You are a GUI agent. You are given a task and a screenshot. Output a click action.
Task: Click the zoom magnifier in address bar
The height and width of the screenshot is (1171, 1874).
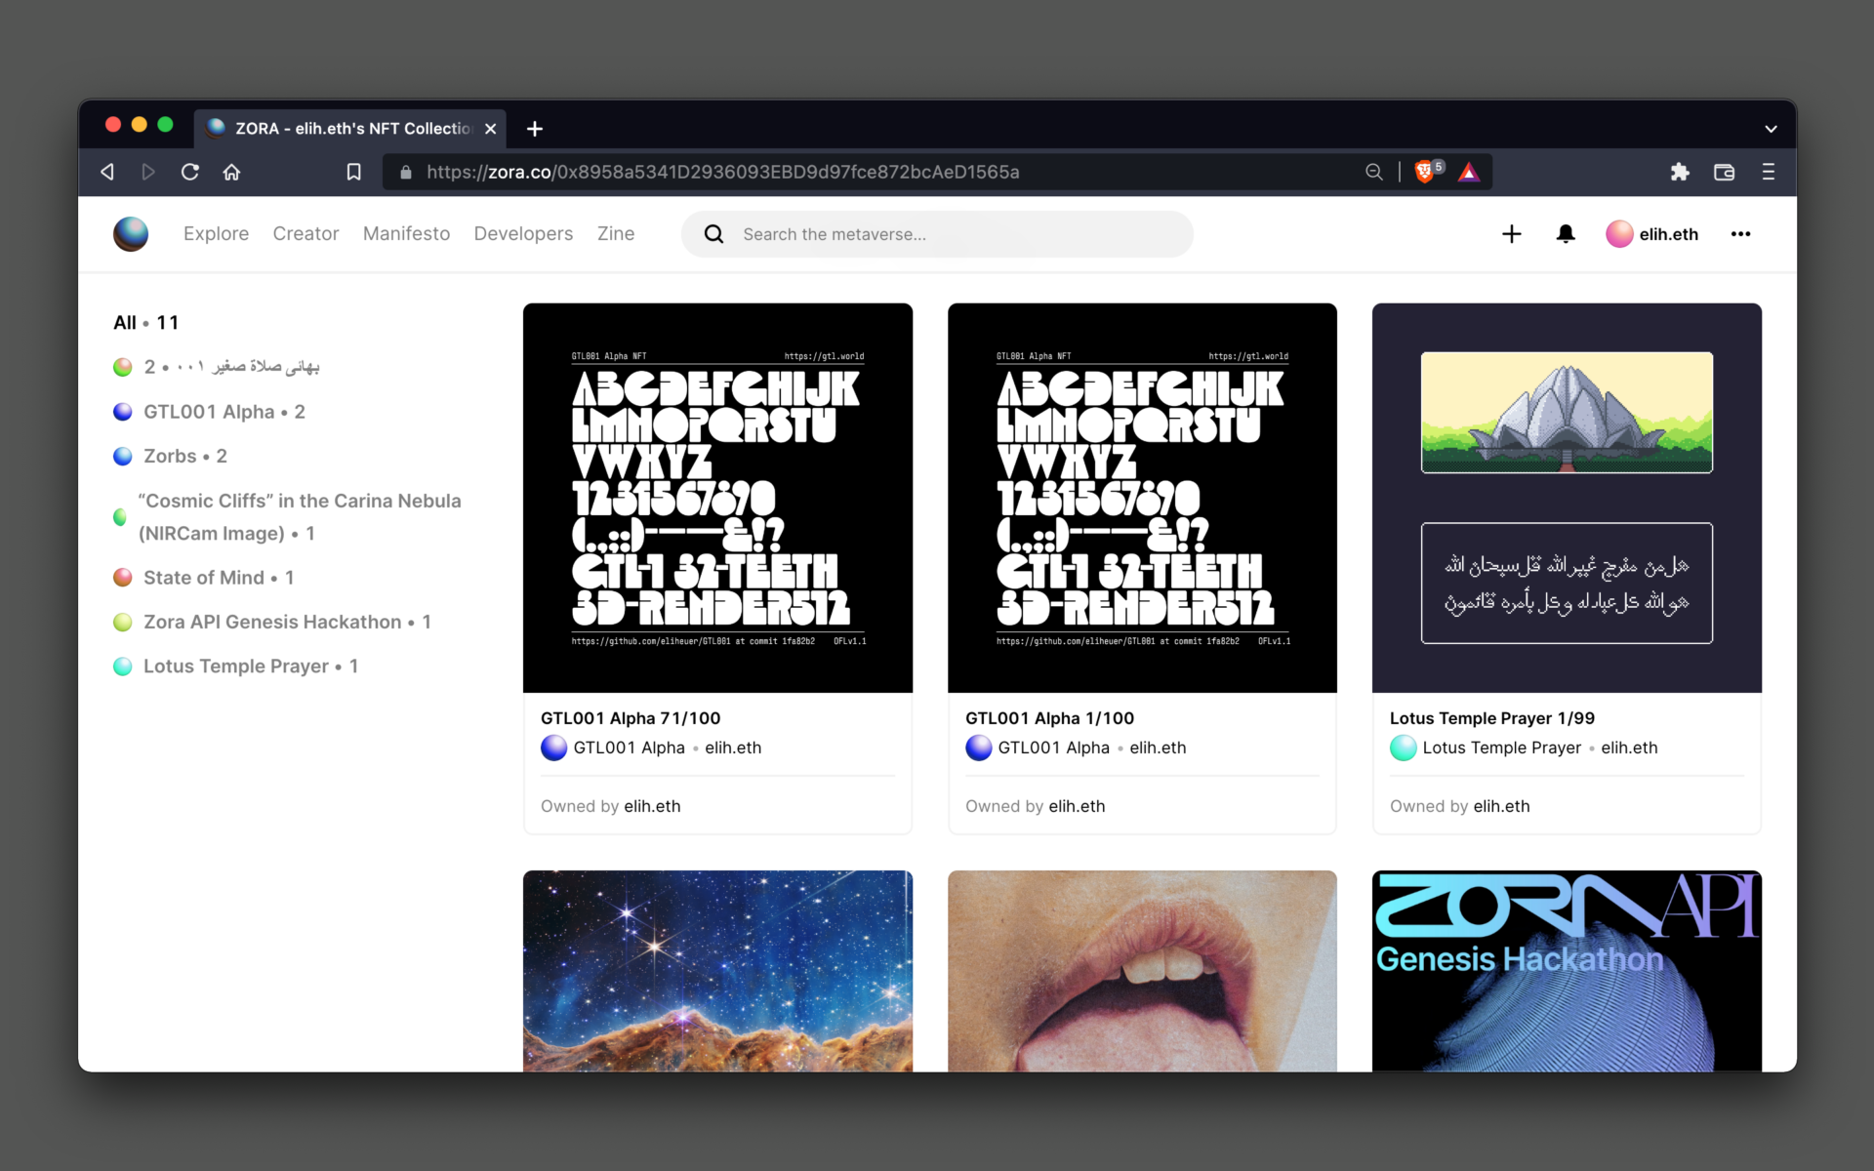[x=1374, y=172]
